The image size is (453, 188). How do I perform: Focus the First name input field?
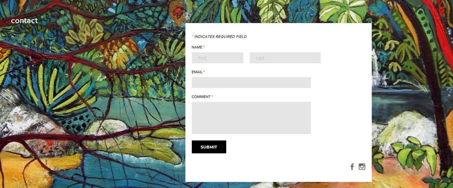point(218,58)
